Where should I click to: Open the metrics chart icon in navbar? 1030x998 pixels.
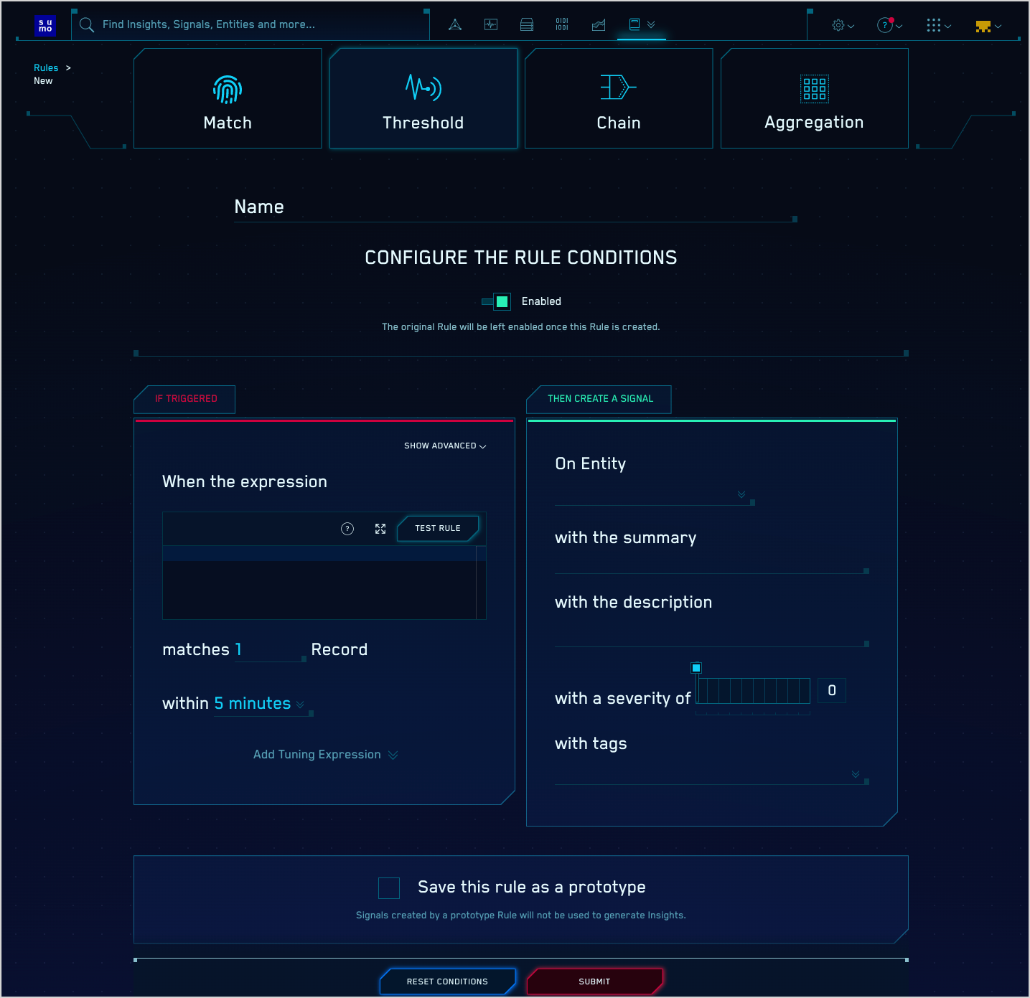pyautogui.click(x=599, y=25)
